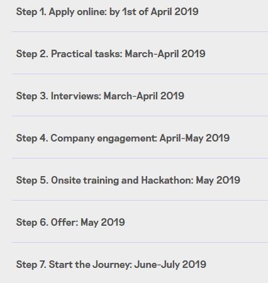Click the 'June-July 2019' date text
Viewport: 268px width, 283px height.
coord(170,264)
